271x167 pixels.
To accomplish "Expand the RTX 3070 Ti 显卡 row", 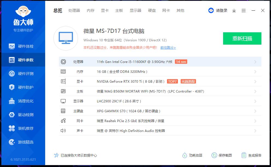I will click(160, 81).
